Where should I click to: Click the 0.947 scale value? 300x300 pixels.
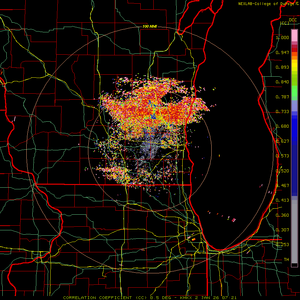click(x=282, y=52)
